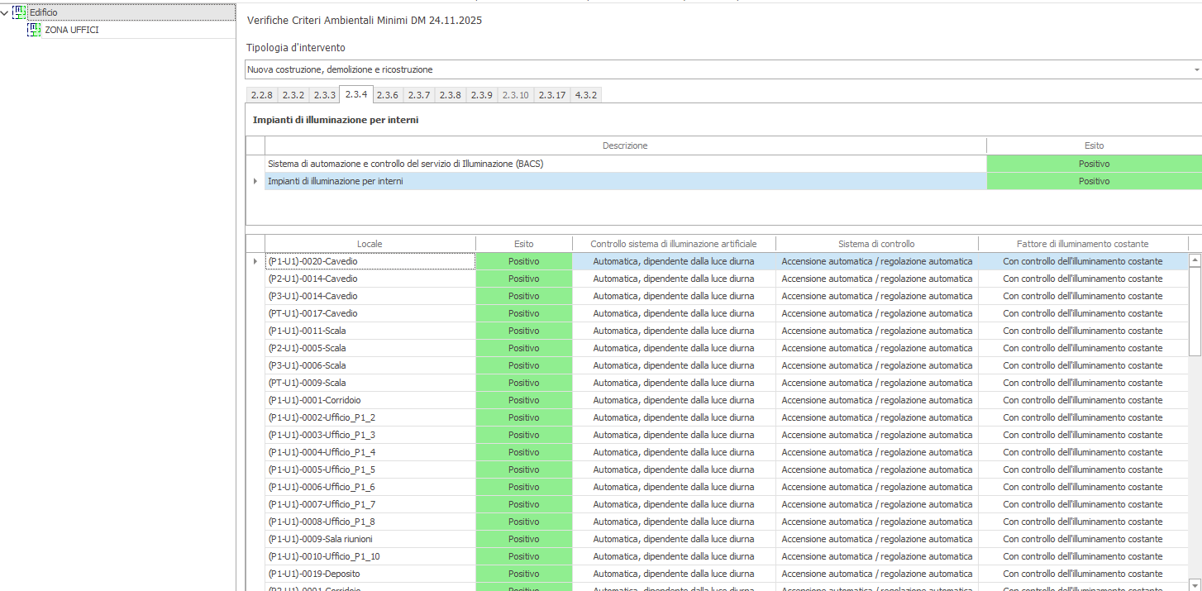Switch to tab 2.2.8

pos(261,95)
